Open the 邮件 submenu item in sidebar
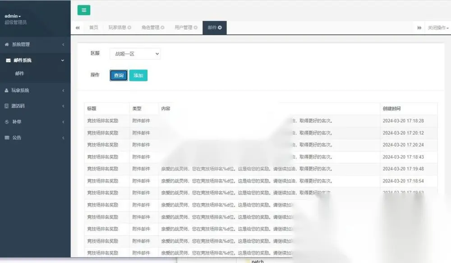The height and width of the screenshot is (263, 451). coord(19,74)
